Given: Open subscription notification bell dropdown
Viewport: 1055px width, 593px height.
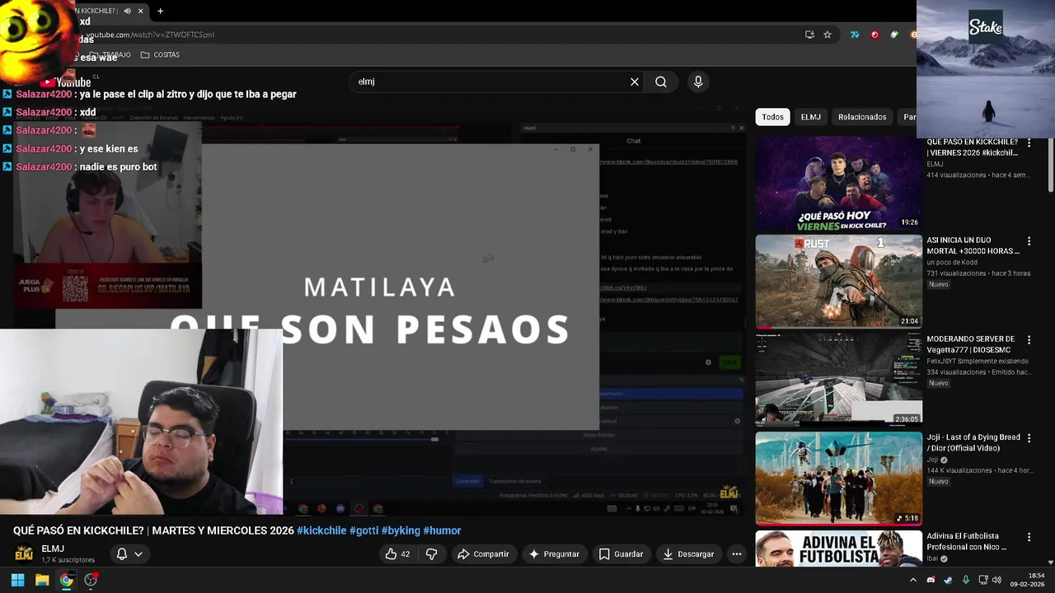Looking at the screenshot, I should [129, 554].
